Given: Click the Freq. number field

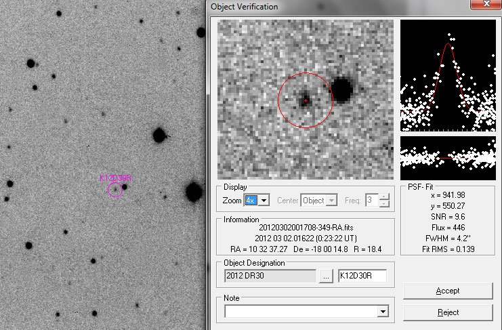Looking at the screenshot, I should tap(371, 201).
